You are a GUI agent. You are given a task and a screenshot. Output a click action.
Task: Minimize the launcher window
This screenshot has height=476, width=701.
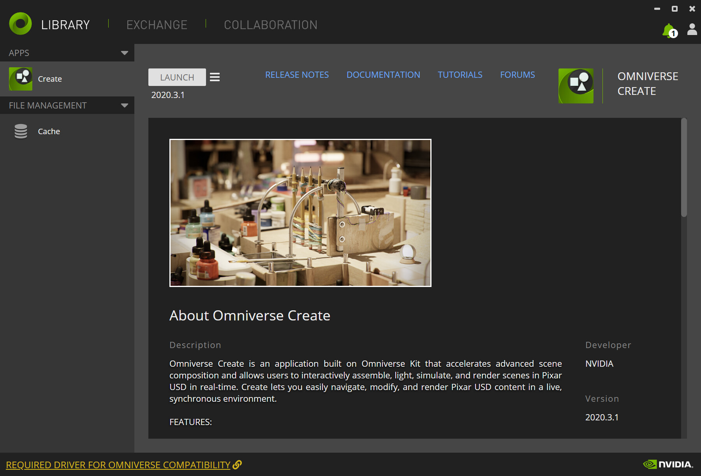click(x=657, y=9)
